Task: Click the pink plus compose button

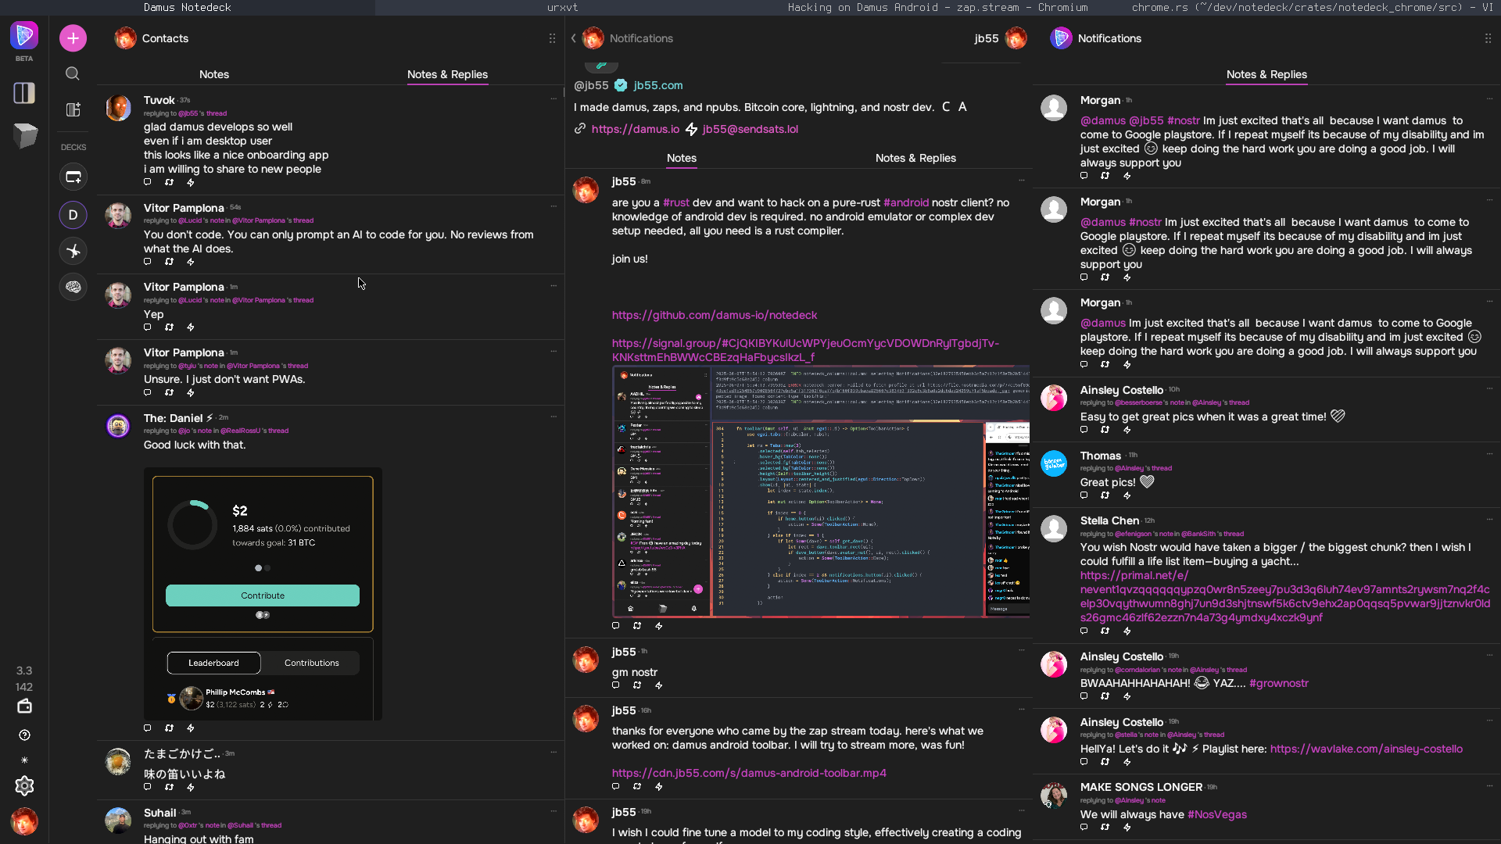Action: pyautogui.click(x=73, y=38)
